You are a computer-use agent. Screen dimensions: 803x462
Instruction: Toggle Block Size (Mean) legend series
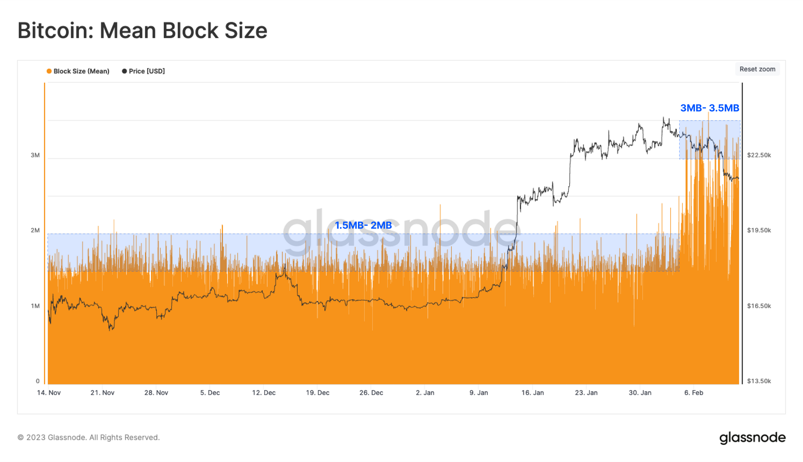[78, 71]
